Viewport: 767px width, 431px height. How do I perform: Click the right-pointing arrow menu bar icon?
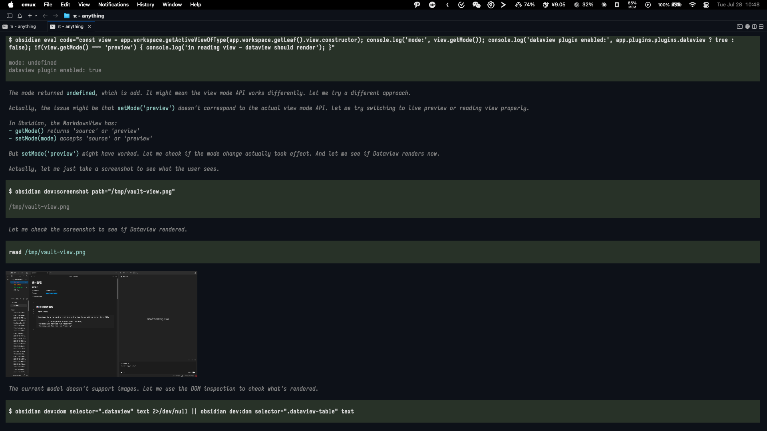point(504,5)
